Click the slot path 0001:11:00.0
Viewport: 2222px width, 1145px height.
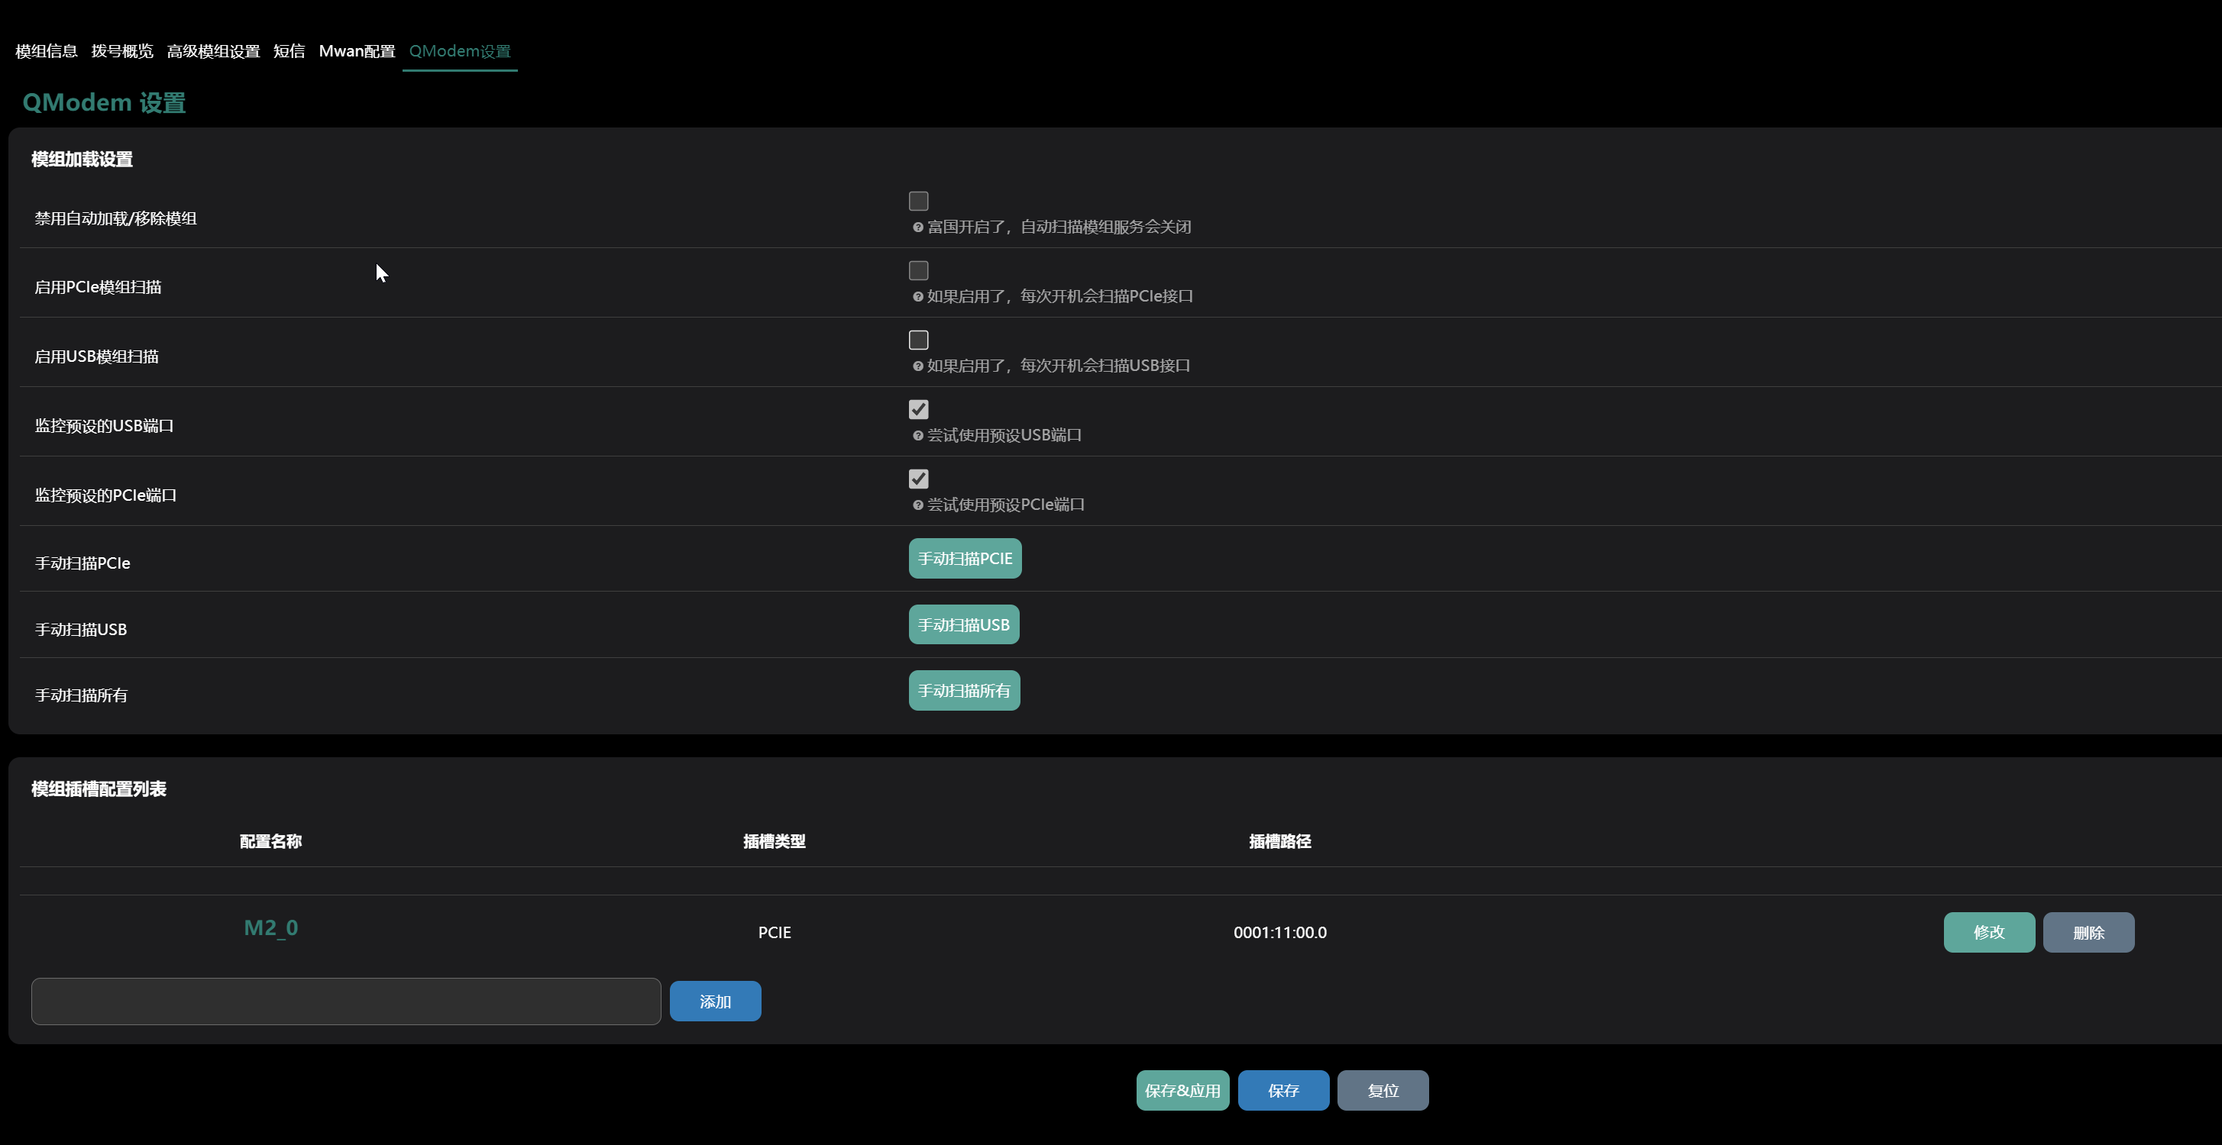[x=1280, y=932]
